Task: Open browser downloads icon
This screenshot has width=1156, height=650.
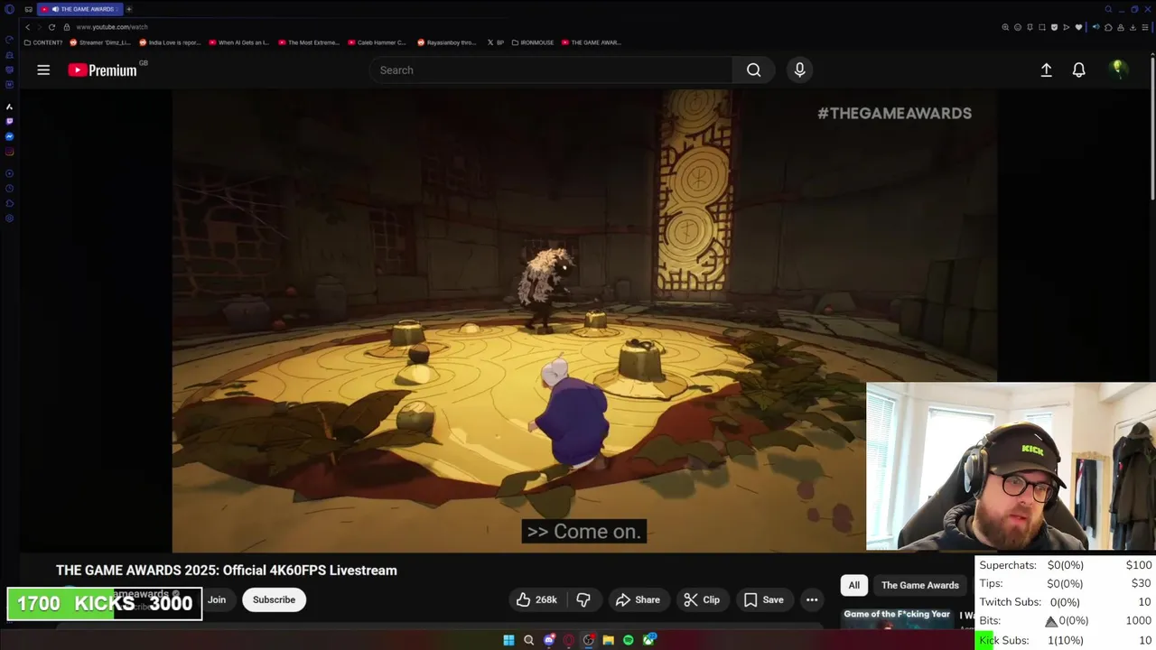Action: (1133, 27)
